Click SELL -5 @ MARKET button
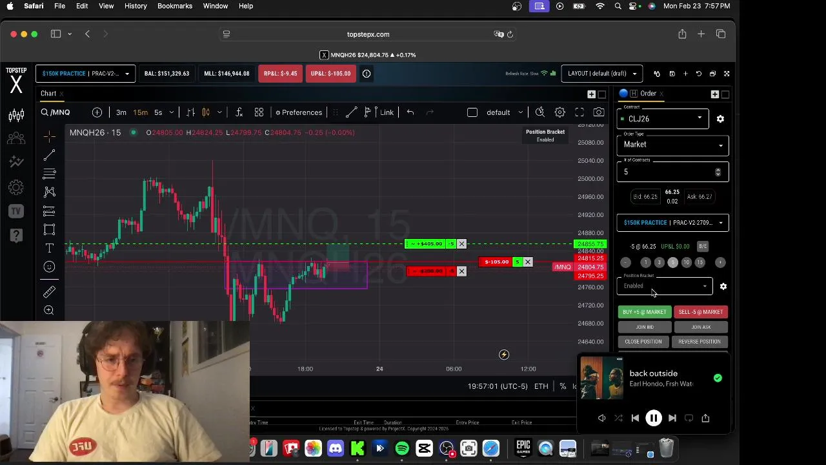Viewport: 826px width, 465px height. click(x=701, y=312)
